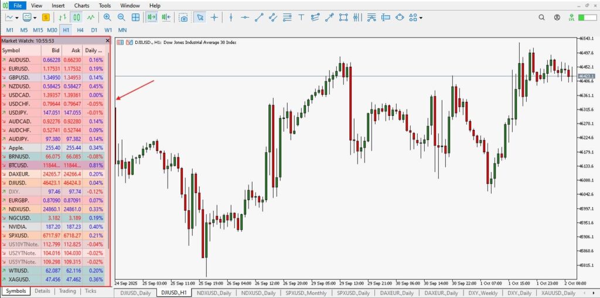This screenshot has height=298, width=600.
Task: Click the zoom in magnifier icon
Action: (x=107, y=18)
